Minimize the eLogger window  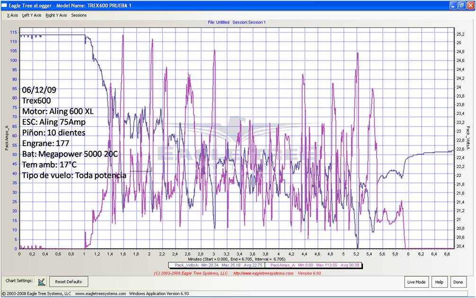pos(453,5)
